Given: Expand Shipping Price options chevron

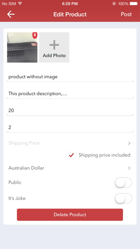Looking at the screenshot, I should [129, 143].
